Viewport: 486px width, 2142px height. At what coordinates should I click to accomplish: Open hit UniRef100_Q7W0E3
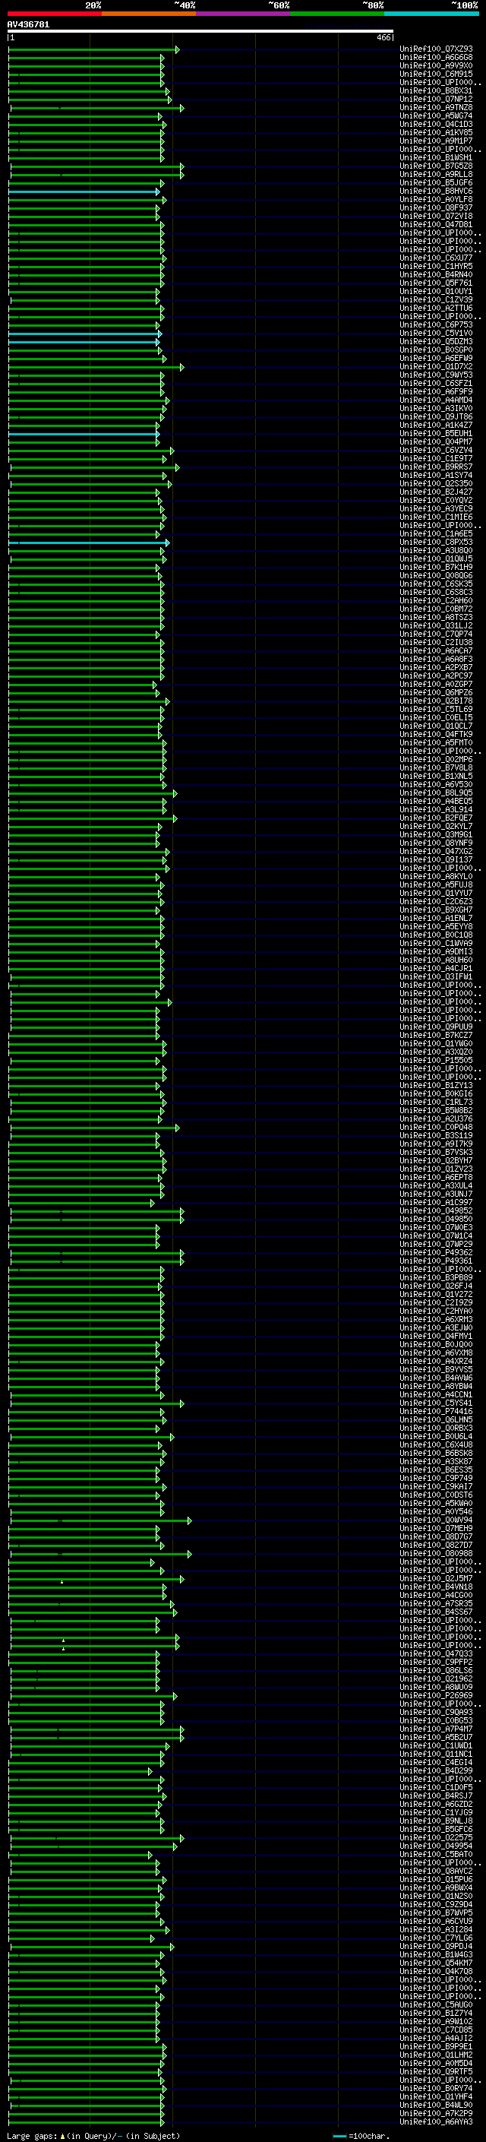436,1227
